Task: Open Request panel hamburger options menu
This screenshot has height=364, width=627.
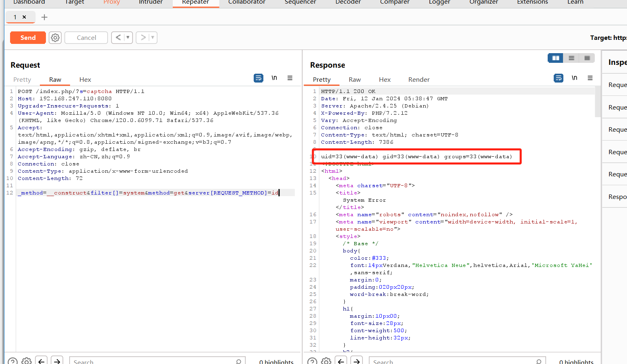Action: click(290, 78)
